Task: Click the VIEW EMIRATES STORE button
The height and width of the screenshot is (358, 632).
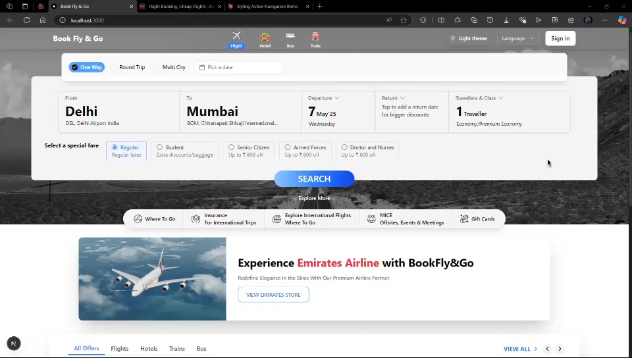Action: click(273, 295)
